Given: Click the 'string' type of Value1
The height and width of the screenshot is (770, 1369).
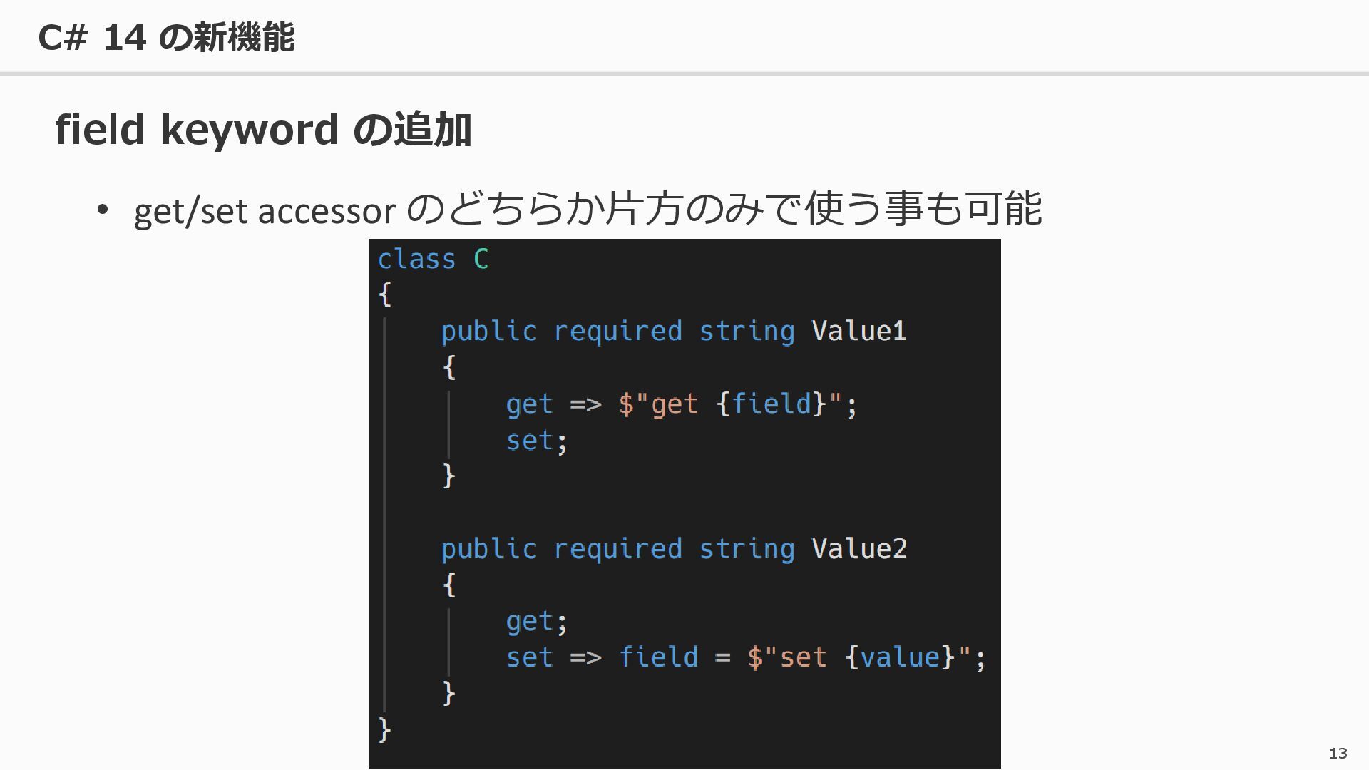Looking at the screenshot, I should (x=747, y=331).
